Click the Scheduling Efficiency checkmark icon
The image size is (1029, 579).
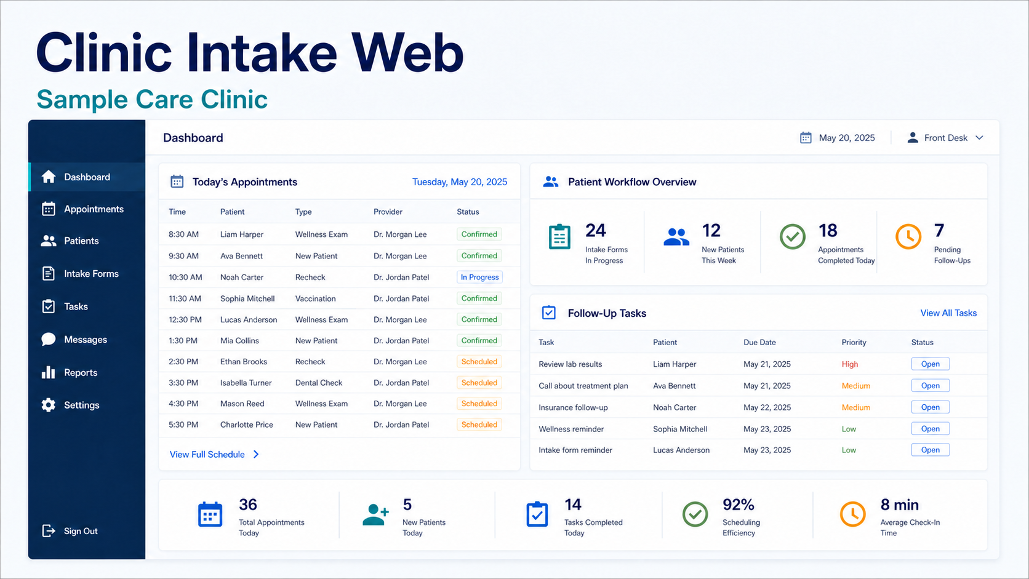pyautogui.click(x=695, y=514)
